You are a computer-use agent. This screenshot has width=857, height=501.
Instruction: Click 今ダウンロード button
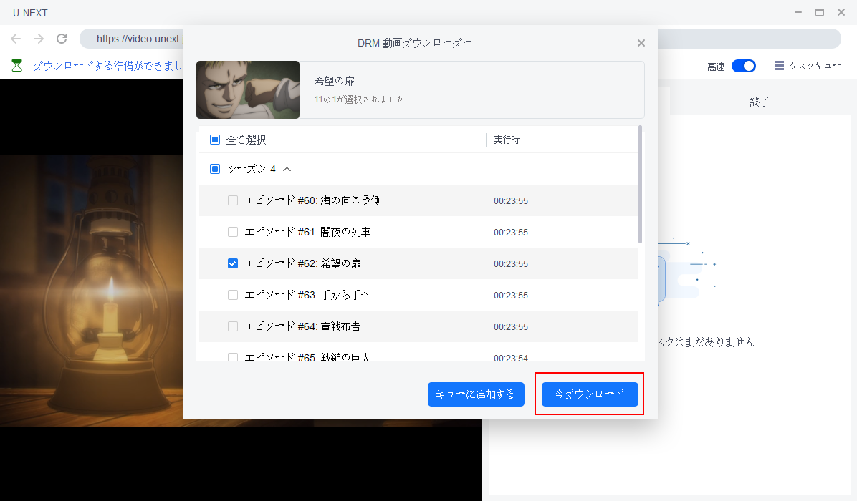[590, 394]
